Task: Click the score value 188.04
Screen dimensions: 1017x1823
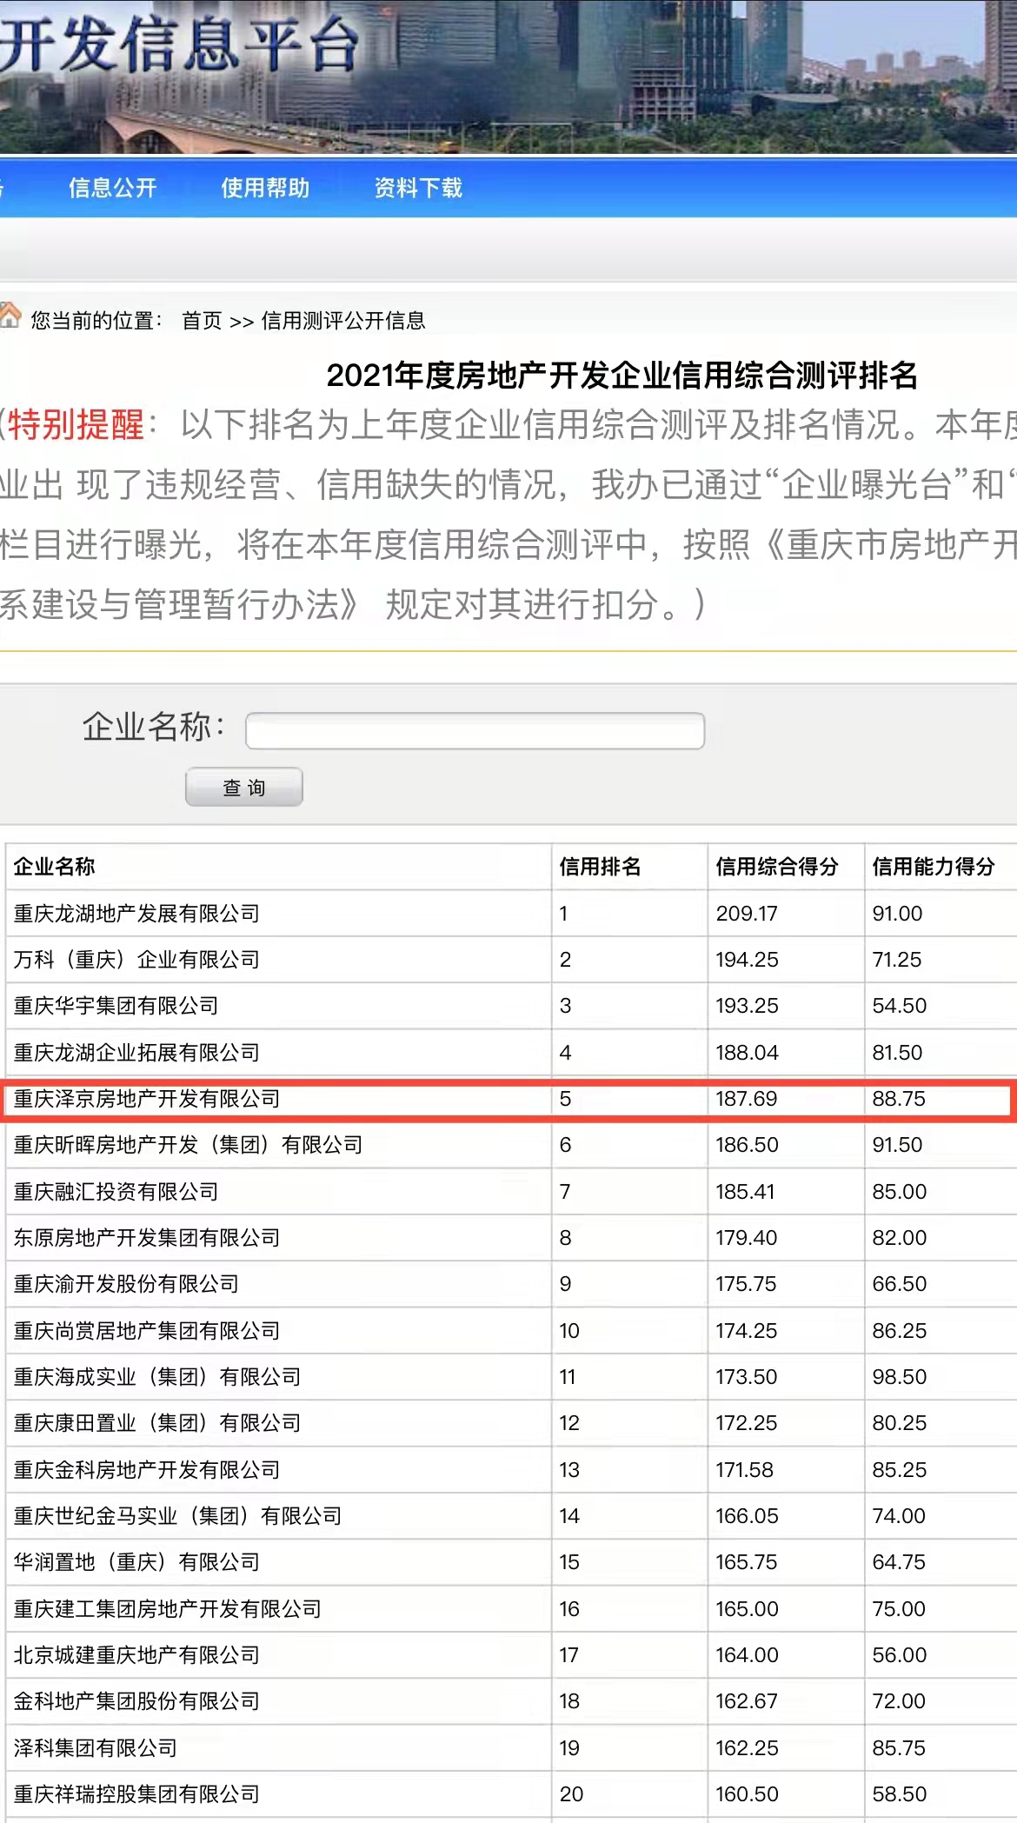Action: 747,1053
